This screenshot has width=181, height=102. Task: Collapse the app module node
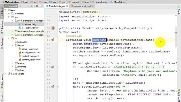coord(5,10)
